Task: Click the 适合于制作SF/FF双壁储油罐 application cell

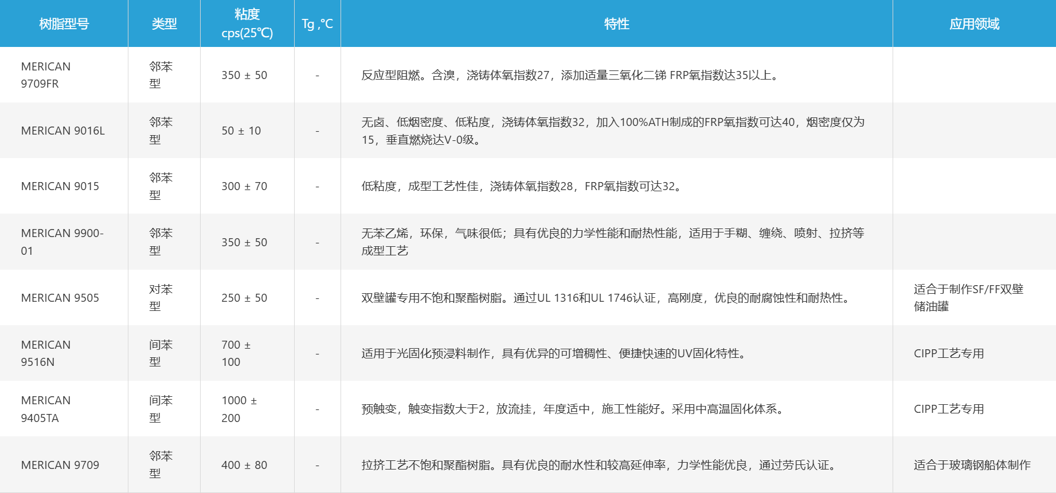Action: tap(968, 298)
